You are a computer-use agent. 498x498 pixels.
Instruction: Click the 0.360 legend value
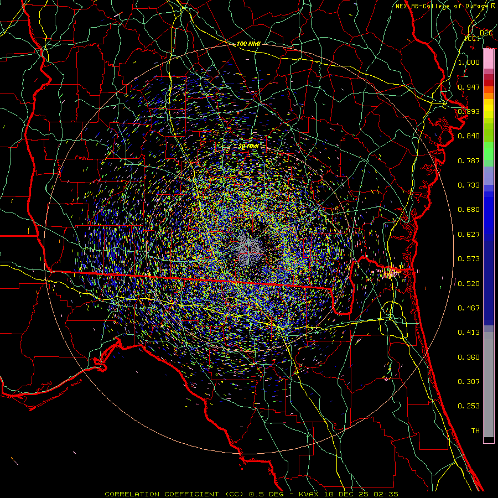tap(469, 357)
